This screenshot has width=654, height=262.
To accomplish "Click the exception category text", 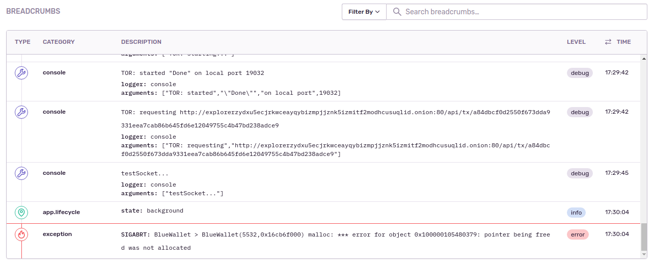I will pyautogui.click(x=57, y=234).
